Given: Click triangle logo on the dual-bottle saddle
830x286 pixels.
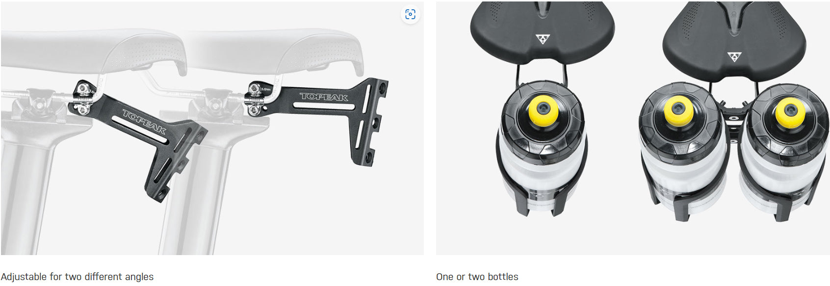Looking at the screenshot, I should tap(734, 56).
